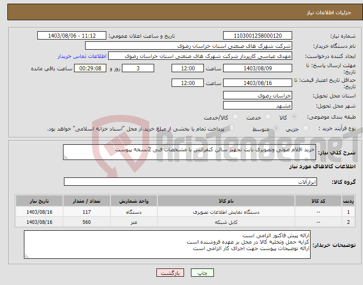Click the request creator field مهدی عباسی
Image resolution: width=363 pixels, height=285 pixels.
pos(200,56)
